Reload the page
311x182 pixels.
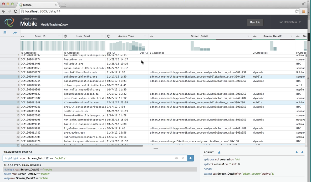tap(16, 11)
